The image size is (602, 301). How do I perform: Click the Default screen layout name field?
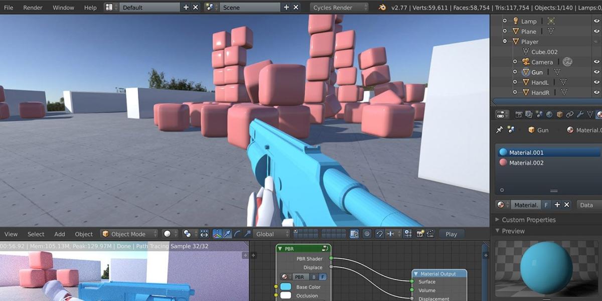149,8
